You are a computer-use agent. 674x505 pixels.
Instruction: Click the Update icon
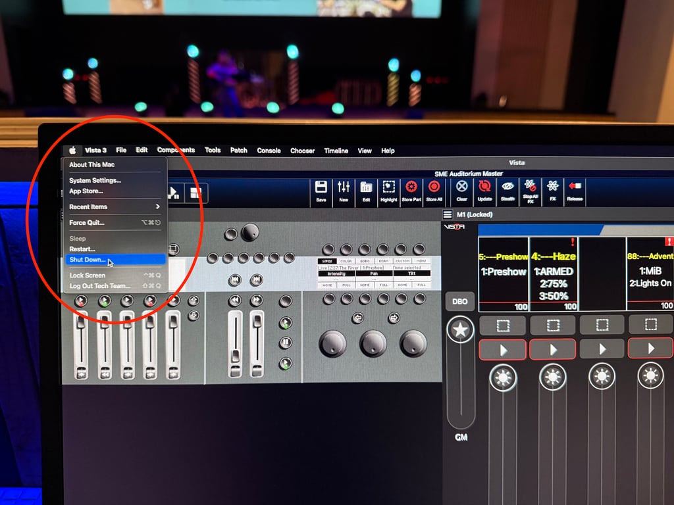coord(484,191)
